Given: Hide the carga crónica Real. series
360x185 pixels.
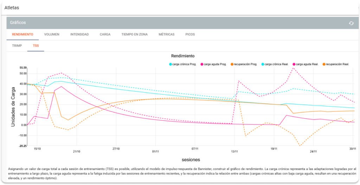Looking at the screenshot, I should [276, 64].
